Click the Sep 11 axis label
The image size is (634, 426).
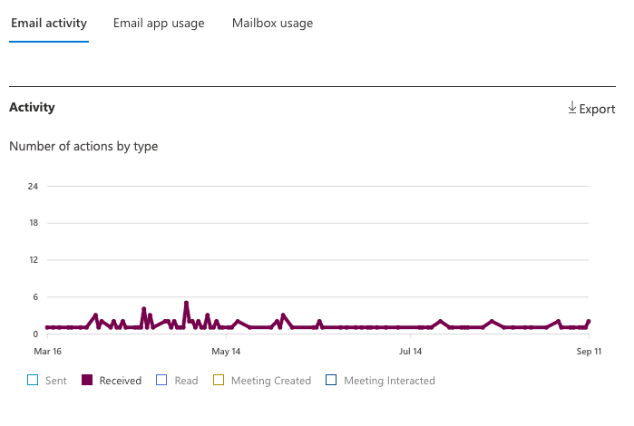pyautogui.click(x=589, y=352)
